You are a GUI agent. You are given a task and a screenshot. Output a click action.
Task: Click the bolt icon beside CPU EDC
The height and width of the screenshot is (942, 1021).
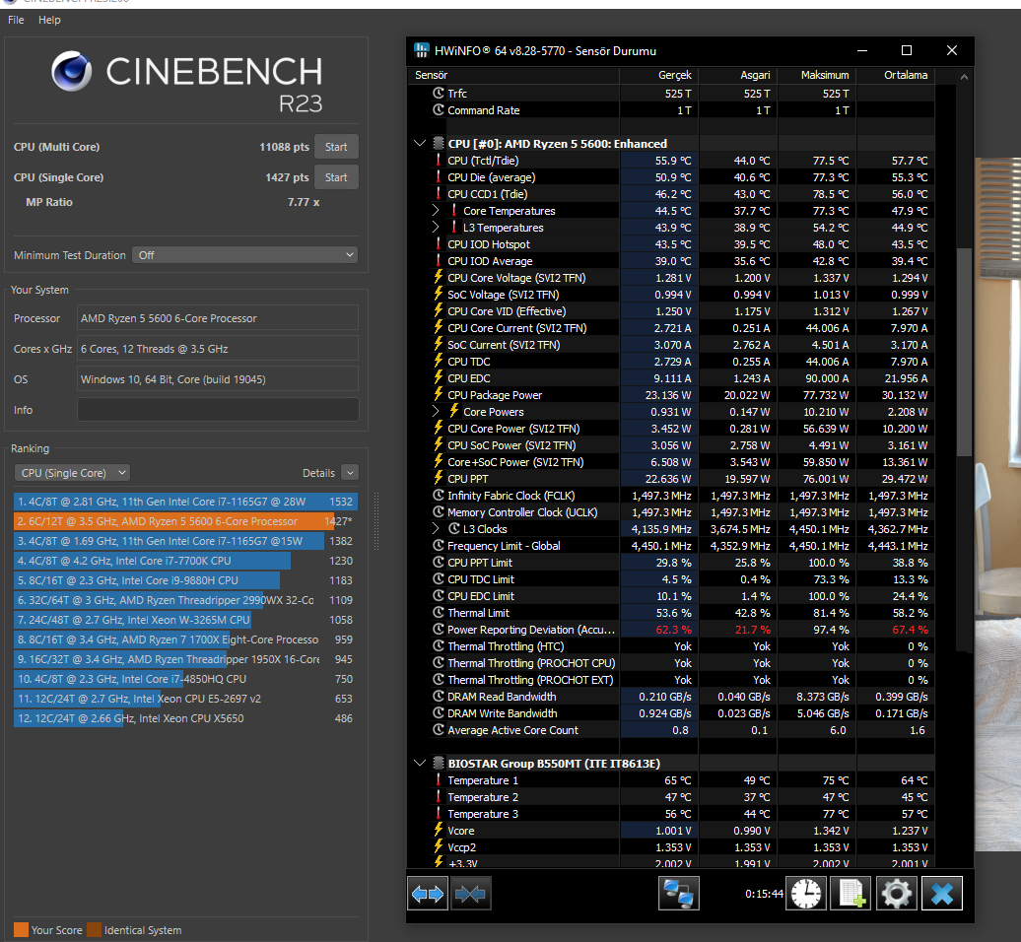coord(439,377)
